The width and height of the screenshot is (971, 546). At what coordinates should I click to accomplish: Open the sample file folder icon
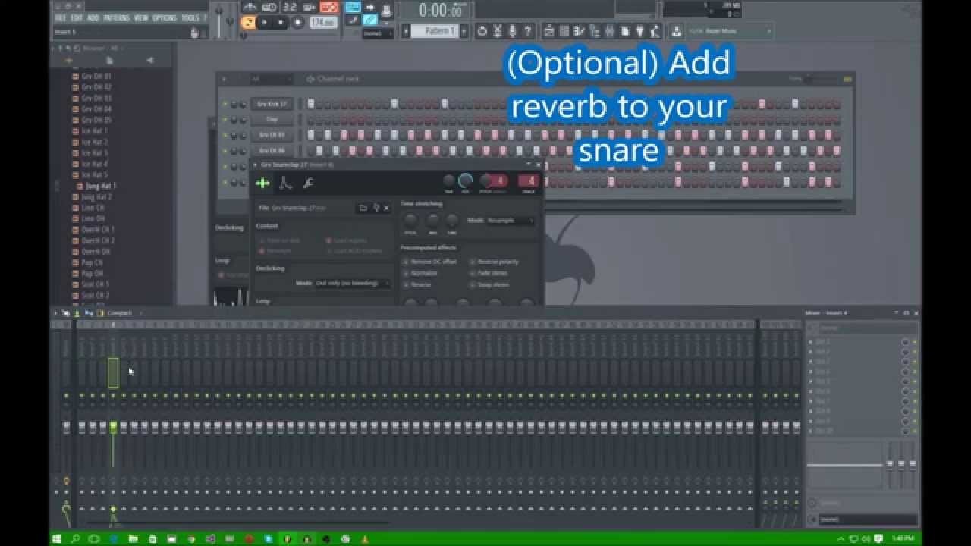coord(363,208)
